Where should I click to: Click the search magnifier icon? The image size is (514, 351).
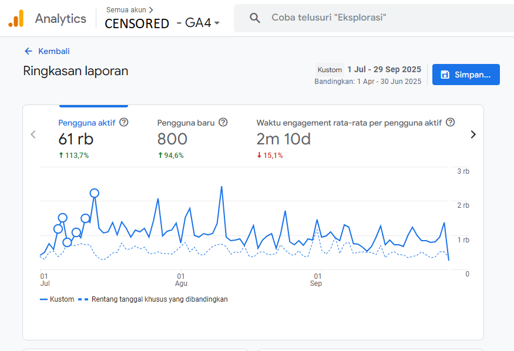pos(255,18)
